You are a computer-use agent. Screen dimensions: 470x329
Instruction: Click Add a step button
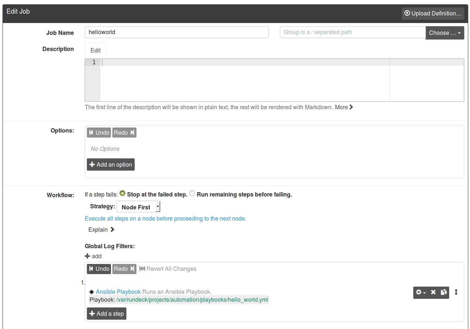106,314
